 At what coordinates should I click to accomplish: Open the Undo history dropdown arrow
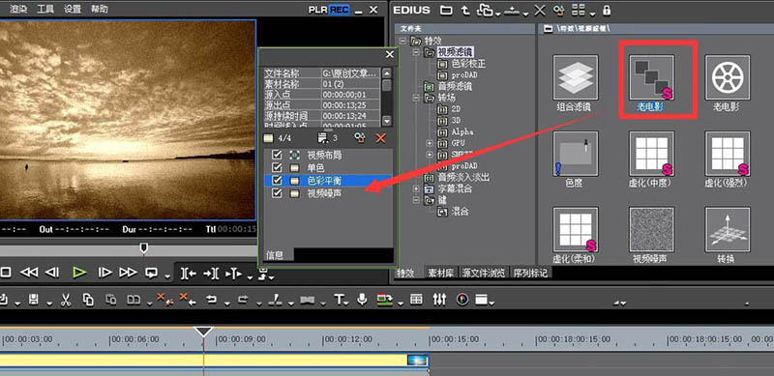pos(227,303)
